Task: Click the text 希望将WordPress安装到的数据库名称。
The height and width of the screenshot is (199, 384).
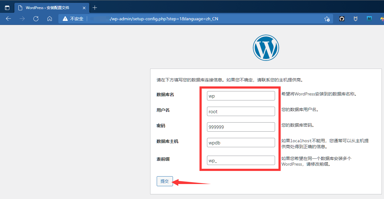Action: (319, 94)
